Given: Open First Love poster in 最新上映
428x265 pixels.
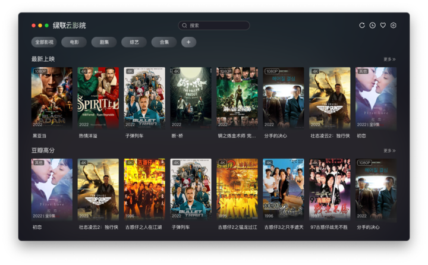Looking at the screenshot, I should click(376, 98).
